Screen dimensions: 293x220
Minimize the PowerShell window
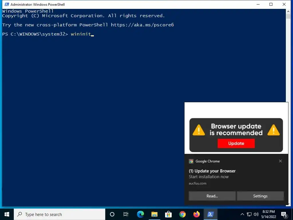[258, 4]
